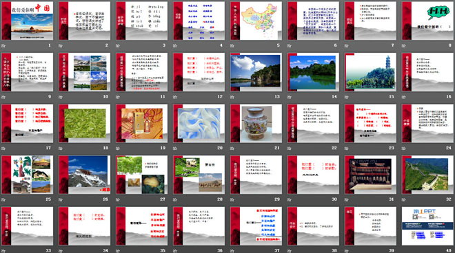Select slide 8 with green HH logo
This screenshot has height=253, width=455.
click(x=427, y=21)
